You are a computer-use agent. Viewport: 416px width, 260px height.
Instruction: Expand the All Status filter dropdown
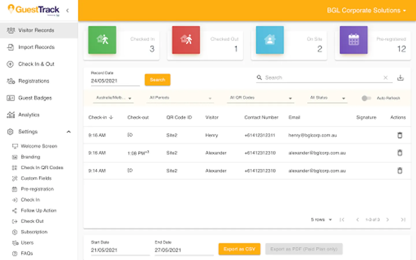pyautogui.click(x=327, y=98)
